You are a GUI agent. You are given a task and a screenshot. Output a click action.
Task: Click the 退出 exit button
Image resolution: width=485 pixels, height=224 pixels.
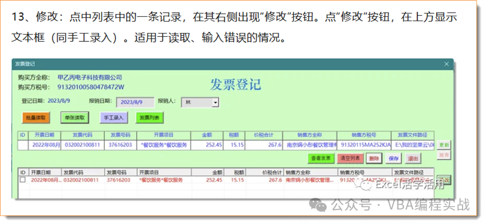(x=413, y=159)
